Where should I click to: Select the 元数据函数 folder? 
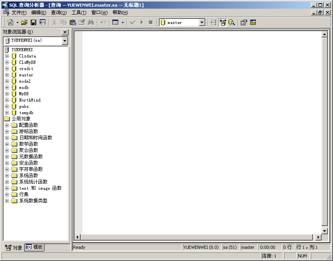(x=31, y=157)
